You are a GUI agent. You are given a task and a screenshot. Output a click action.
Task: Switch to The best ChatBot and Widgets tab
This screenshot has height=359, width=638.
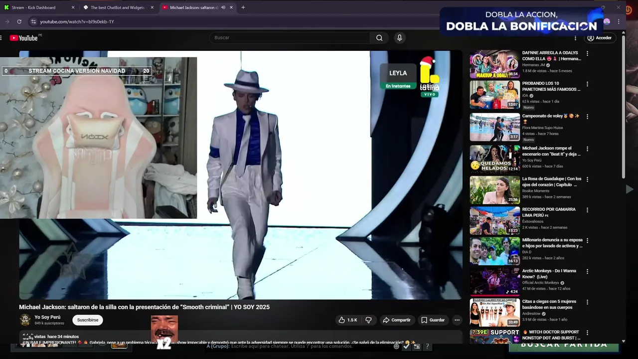coord(118,7)
